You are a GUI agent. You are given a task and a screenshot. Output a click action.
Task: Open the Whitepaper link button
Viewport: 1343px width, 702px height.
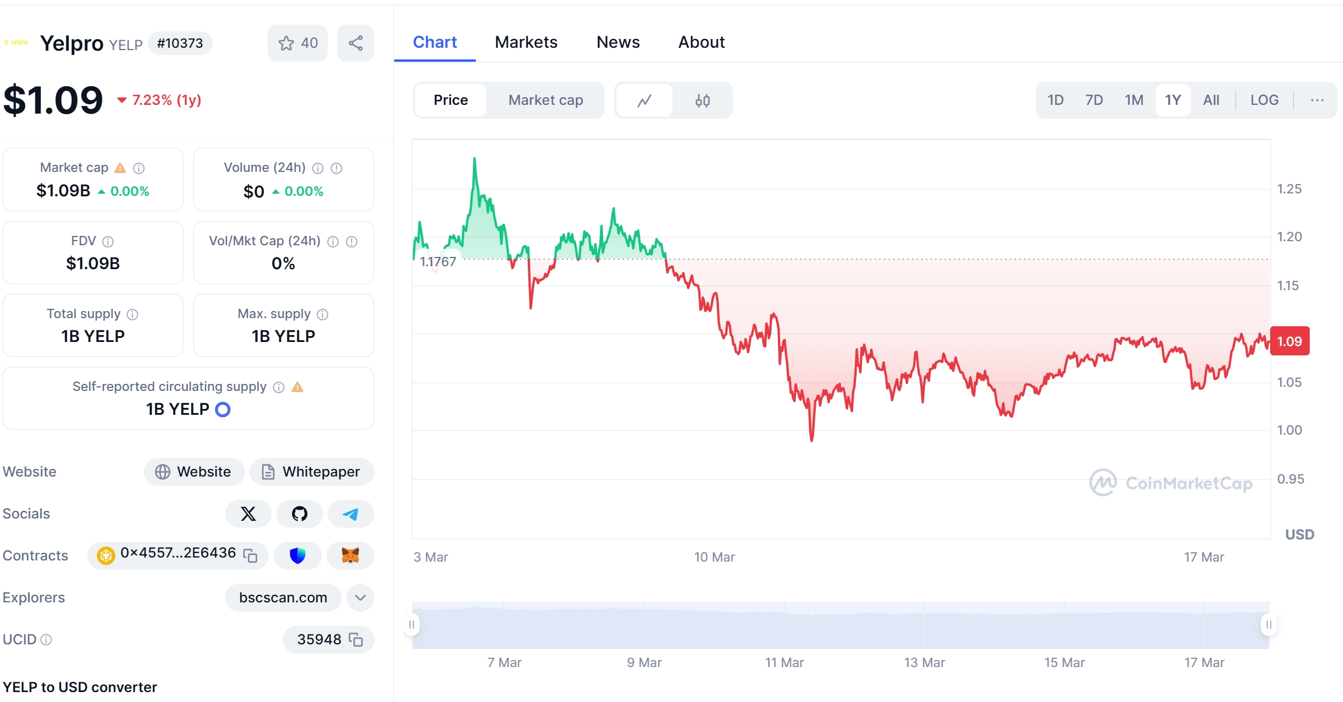[311, 472]
